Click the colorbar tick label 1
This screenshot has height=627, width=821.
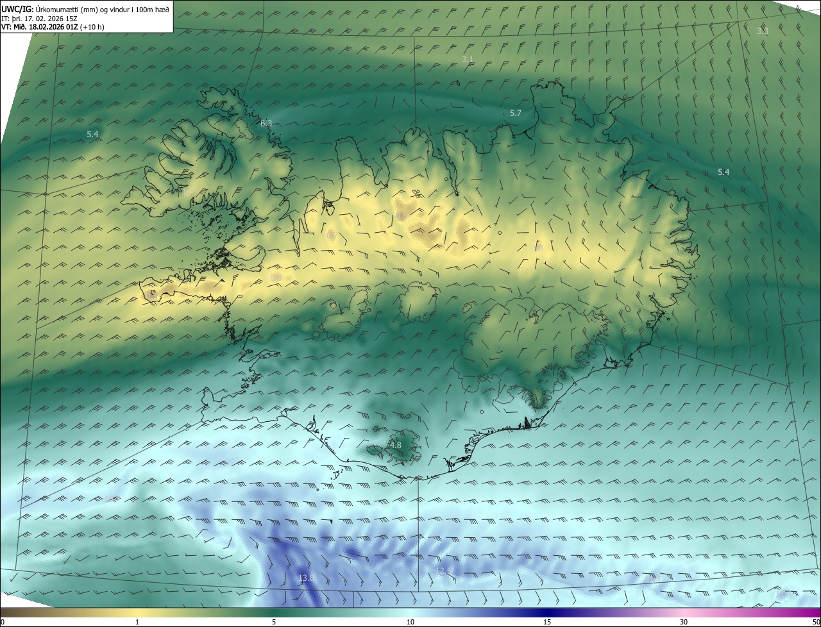click(x=137, y=622)
